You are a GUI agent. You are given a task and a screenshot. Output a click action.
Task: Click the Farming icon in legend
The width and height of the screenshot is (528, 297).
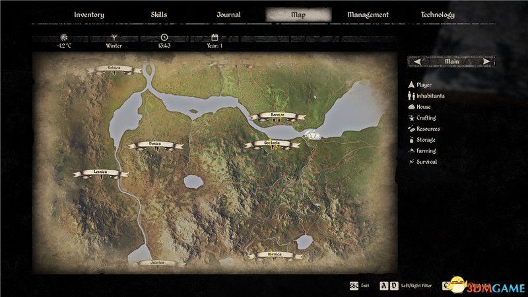click(x=411, y=151)
